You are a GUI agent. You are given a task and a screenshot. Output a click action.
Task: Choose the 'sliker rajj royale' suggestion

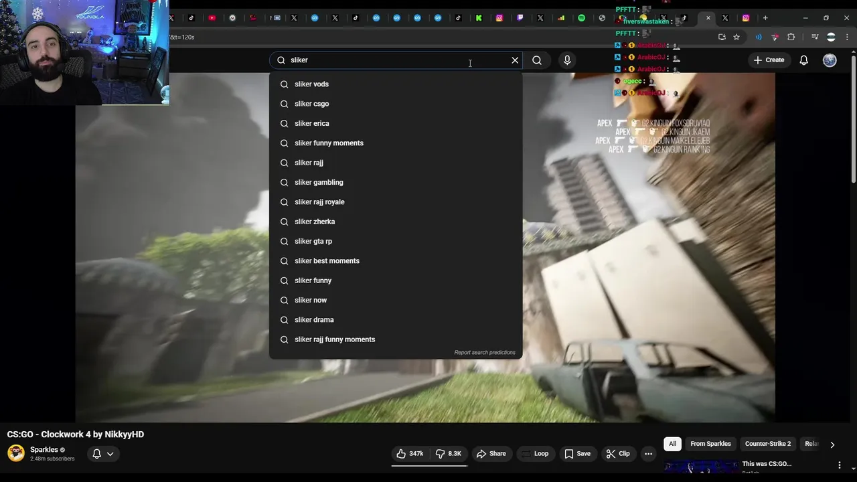pos(396,202)
